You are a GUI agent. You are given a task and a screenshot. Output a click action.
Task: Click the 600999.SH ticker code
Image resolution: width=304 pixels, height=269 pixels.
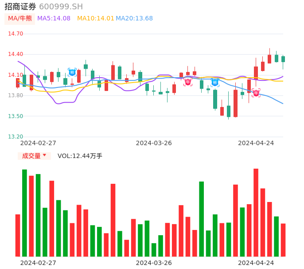[x=61, y=7]
